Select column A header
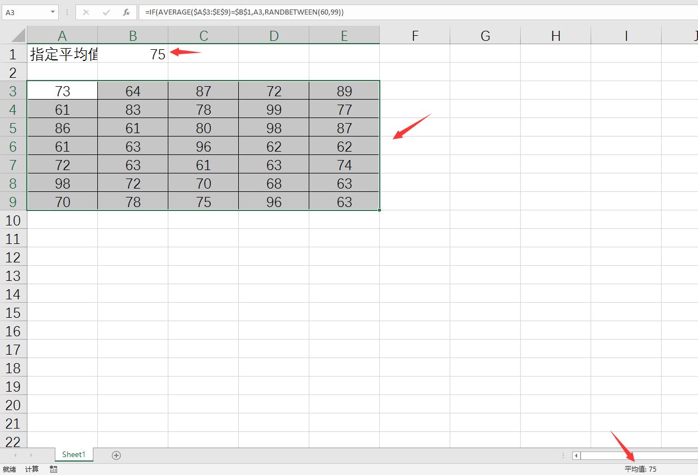 (x=62, y=35)
